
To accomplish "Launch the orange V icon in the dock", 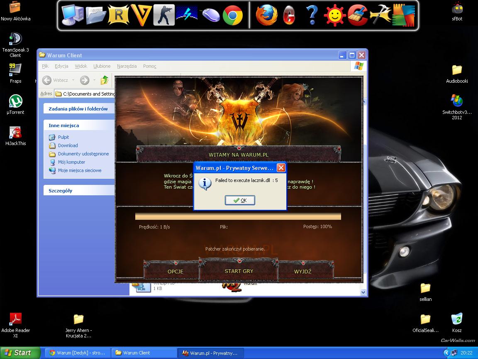I will 141,15.
